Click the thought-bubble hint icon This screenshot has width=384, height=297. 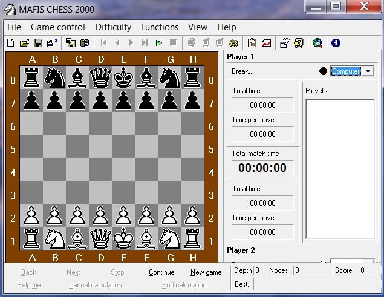pos(285,43)
